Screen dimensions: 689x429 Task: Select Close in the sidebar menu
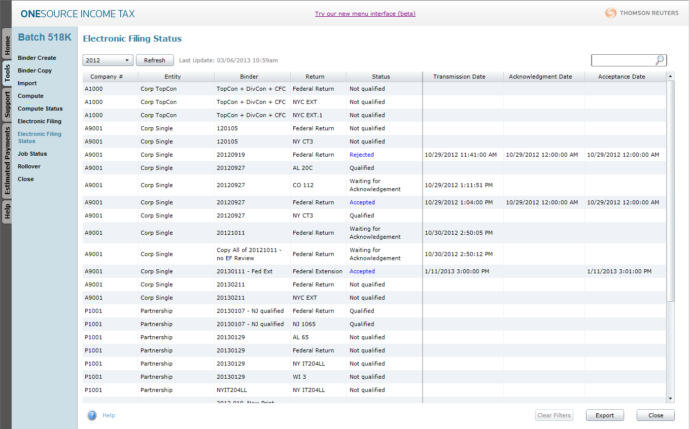(26, 179)
